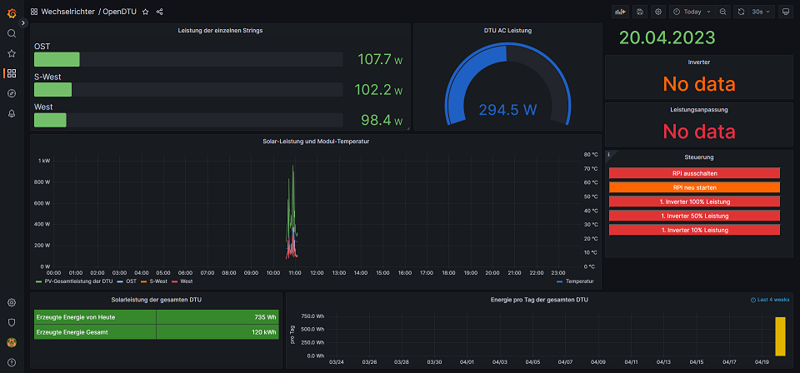Screen dimensions: 800x373
Task: Share the OpenDTU dashboard
Action: [x=159, y=12]
